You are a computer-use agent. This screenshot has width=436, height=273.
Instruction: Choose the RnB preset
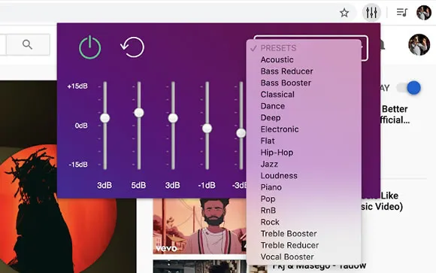tap(268, 211)
